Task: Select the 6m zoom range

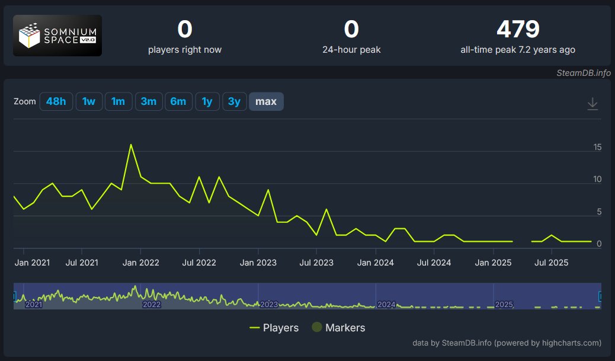Action: click(x=178, y=101)
